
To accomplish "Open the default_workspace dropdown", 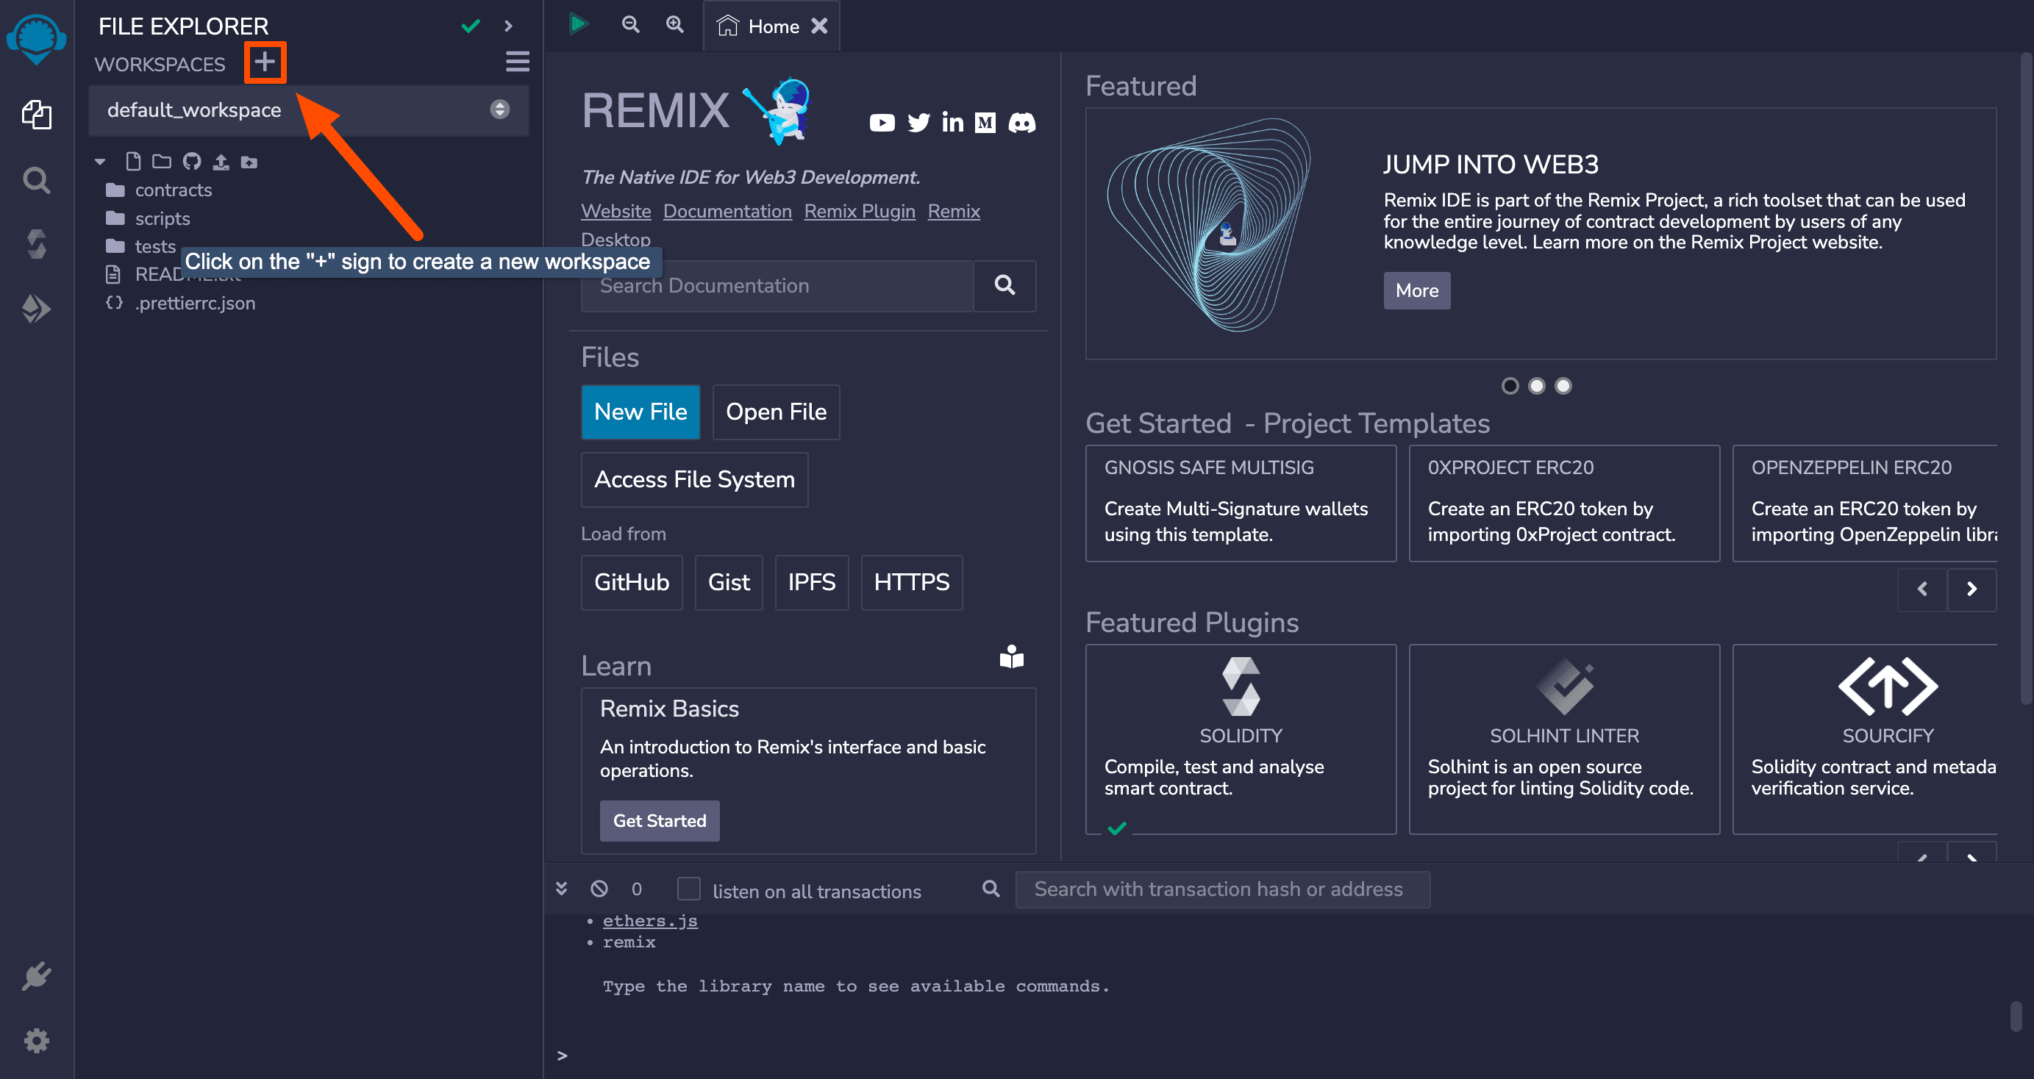I will tap(309, 110).
